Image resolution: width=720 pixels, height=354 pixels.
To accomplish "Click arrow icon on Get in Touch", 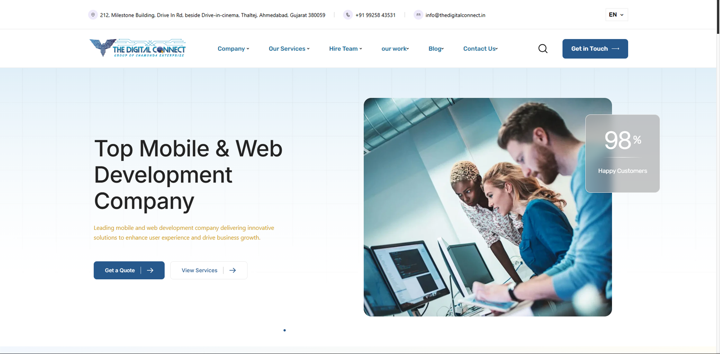I will (x=616, y=49).
